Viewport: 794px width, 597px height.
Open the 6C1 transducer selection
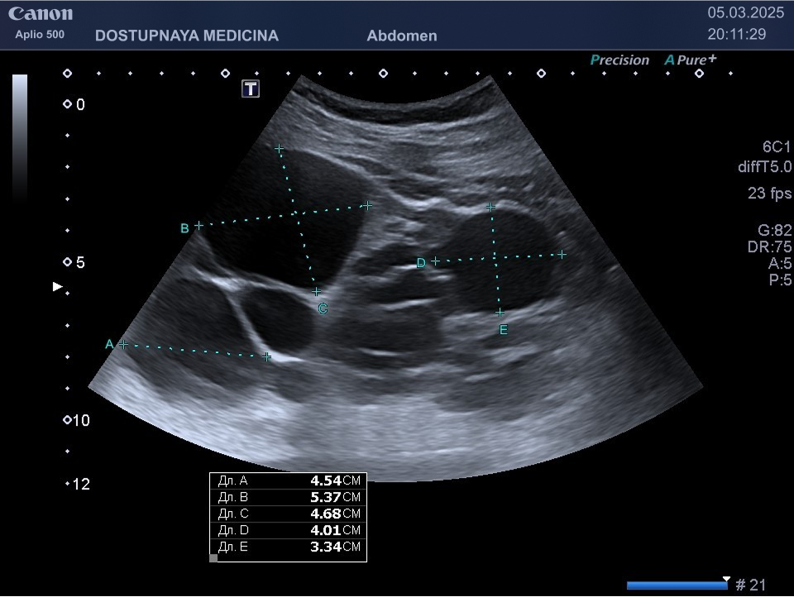(x=777, y=146)
